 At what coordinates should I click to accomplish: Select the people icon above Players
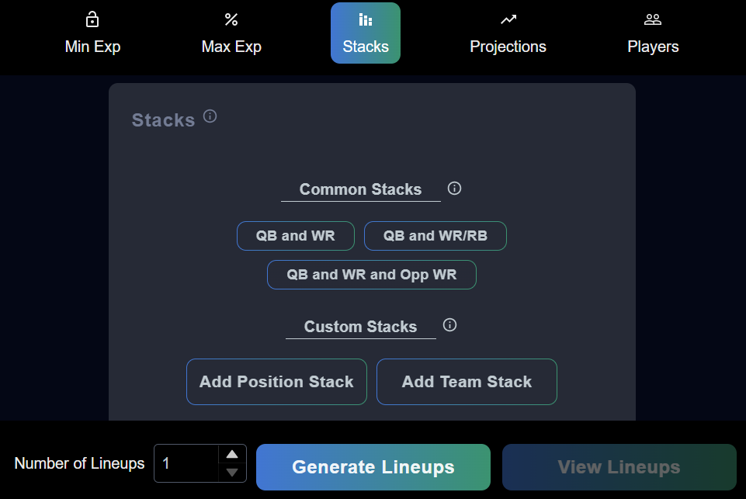653,19
